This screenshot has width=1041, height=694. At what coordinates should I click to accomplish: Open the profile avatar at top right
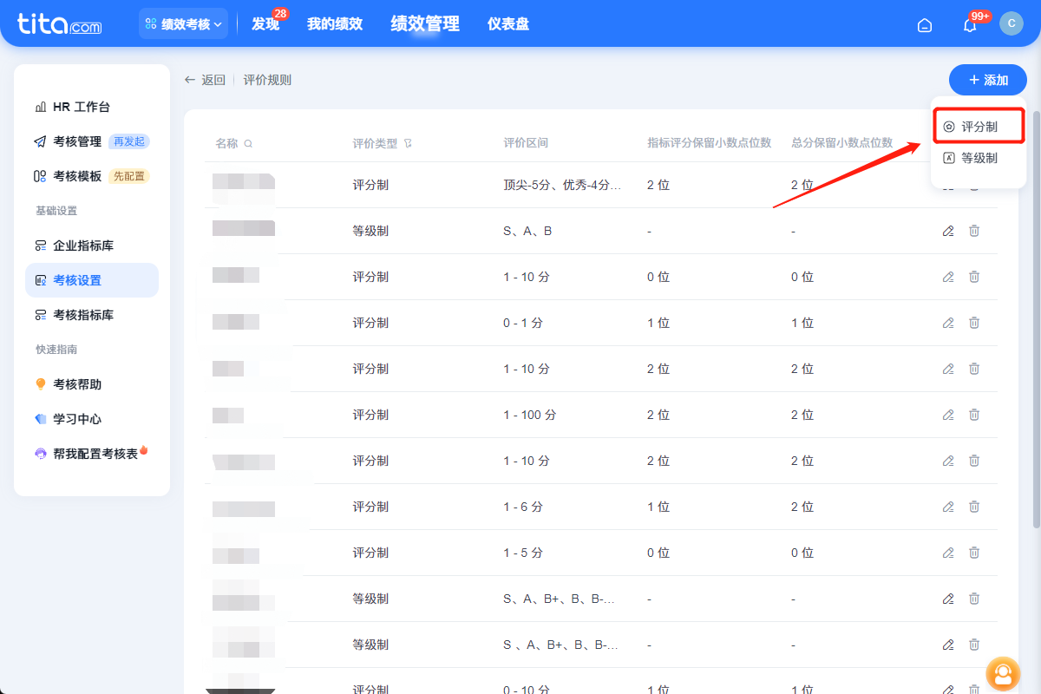point(1012,23)
